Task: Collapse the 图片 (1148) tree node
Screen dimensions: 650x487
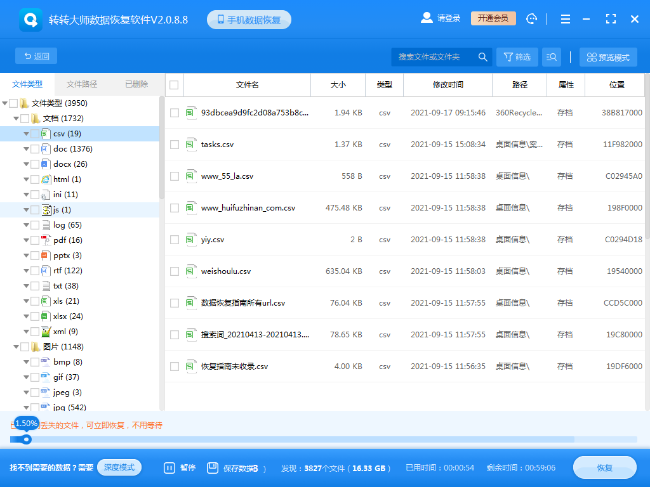Action: [x=17, y=346]
